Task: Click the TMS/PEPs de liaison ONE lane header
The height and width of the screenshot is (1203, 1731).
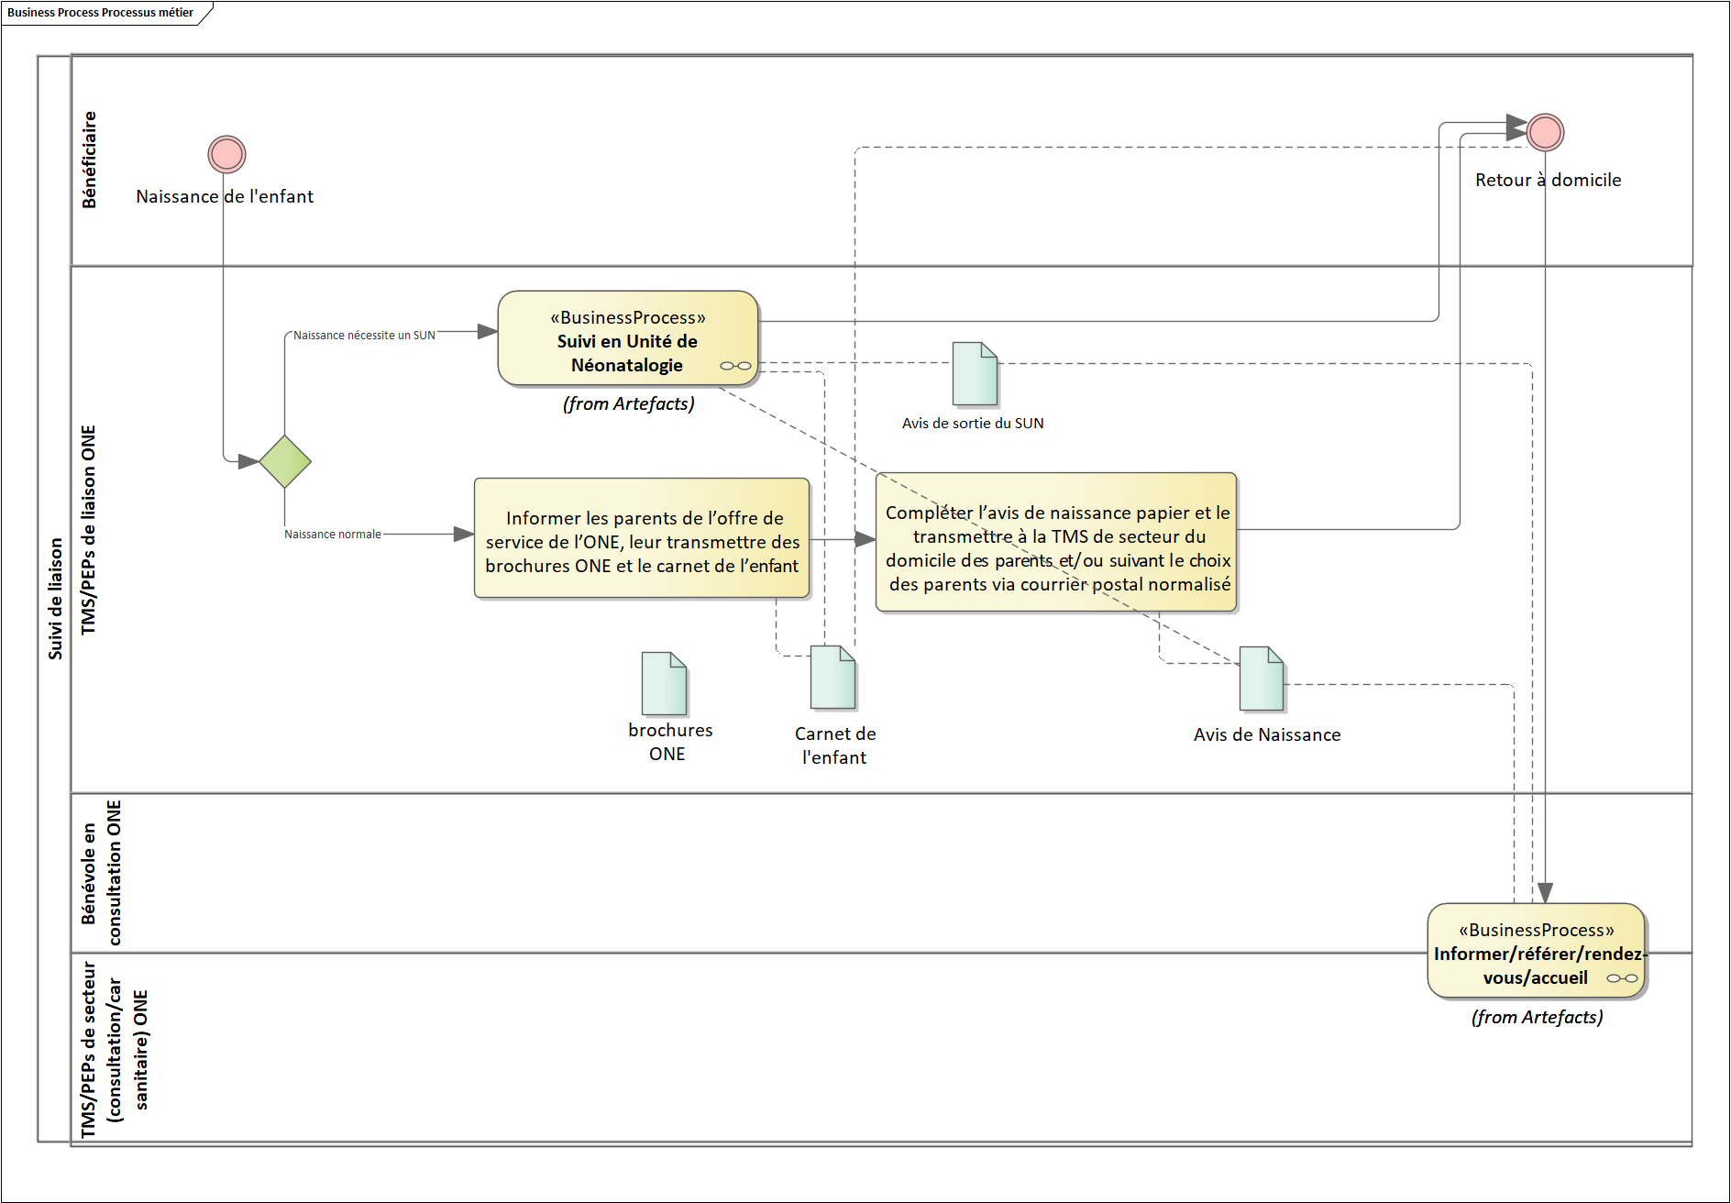Action: tap(89, 529)
